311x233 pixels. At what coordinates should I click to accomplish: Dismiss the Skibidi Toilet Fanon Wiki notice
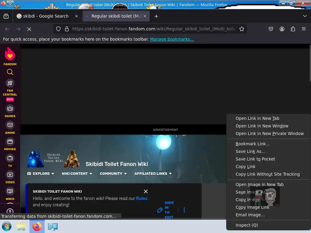click(x=146, y=191)
